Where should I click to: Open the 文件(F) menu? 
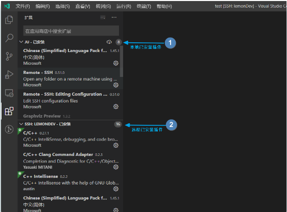22,7
